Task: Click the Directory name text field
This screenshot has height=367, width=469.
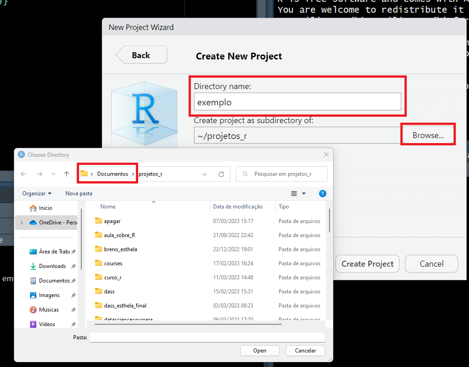Action: click(x=297, y=102)
